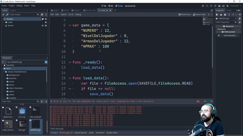Close the node_2d scene tab

[x=110, y=11]
